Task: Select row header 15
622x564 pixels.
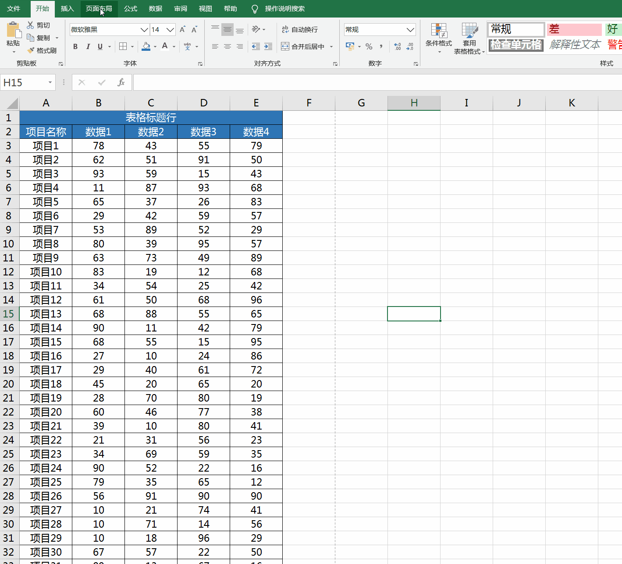Action: pyautogui.click(x=9, y=314)
